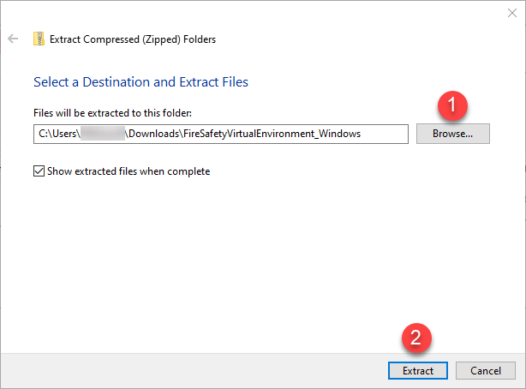This screenshot has height=389, width=526.
Task: Click the Extract button
Action: tap(418, 370)
